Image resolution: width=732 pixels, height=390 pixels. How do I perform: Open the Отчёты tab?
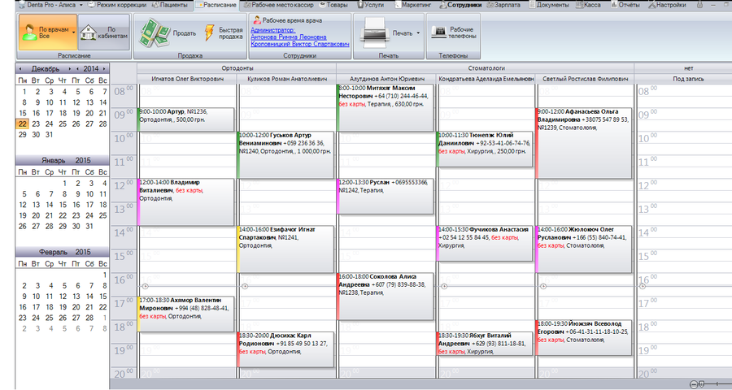pyautogui.click(x=625, y=5)
